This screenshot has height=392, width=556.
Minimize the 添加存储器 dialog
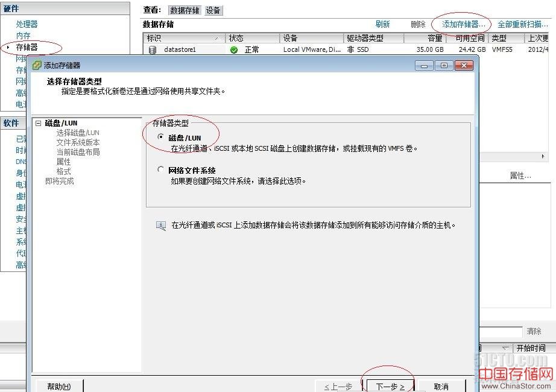[424, 66]
